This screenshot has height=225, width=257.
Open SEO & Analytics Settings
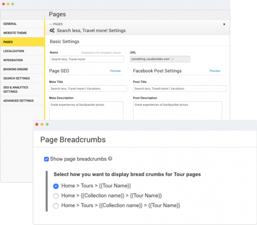(x=22, y=90)
